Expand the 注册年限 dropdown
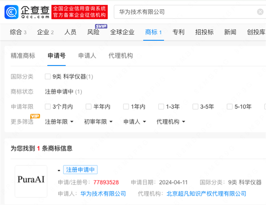This screenshot has height=205, width=266. (59, 121)
